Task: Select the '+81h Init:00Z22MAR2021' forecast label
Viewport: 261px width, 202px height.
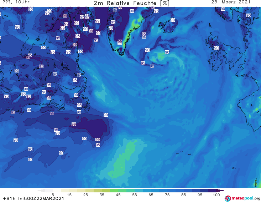Action: (x=33, y=198)
